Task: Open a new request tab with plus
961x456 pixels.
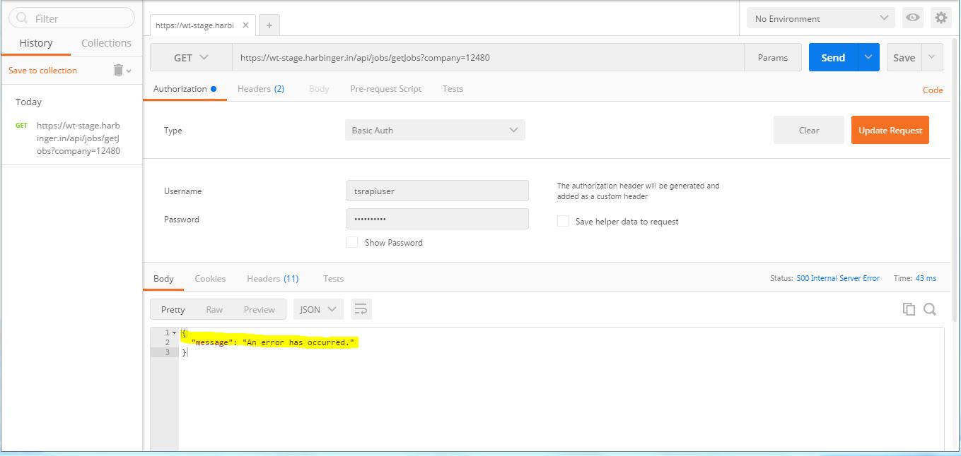Action: 269,25
